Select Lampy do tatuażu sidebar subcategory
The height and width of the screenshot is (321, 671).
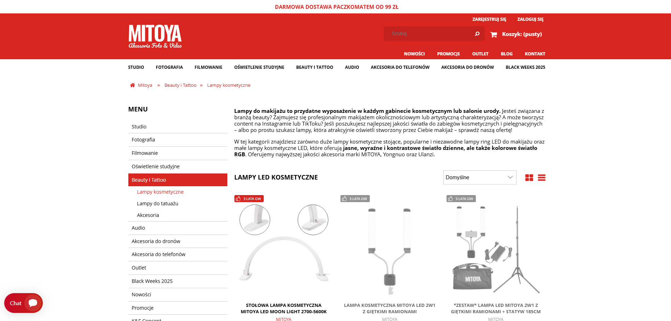point(158,204)
